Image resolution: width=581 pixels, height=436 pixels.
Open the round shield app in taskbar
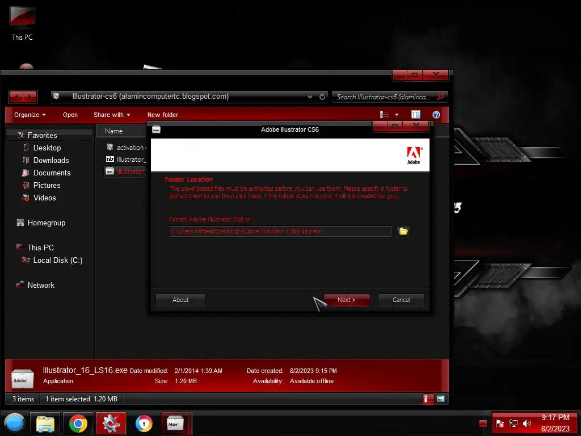click(144, 424)
